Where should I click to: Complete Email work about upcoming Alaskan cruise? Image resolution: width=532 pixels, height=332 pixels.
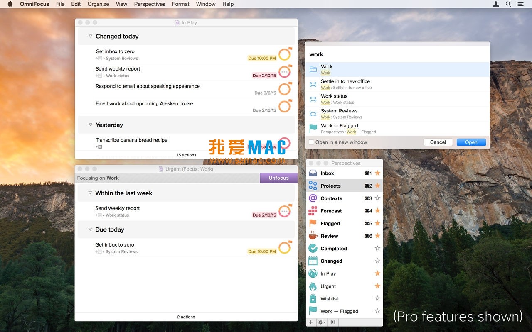tap(285, 106)
